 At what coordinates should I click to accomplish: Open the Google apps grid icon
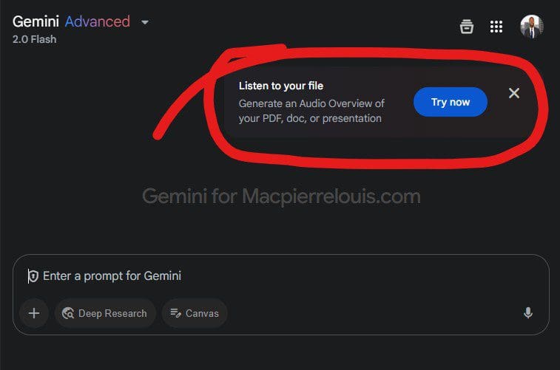[496, 27]
